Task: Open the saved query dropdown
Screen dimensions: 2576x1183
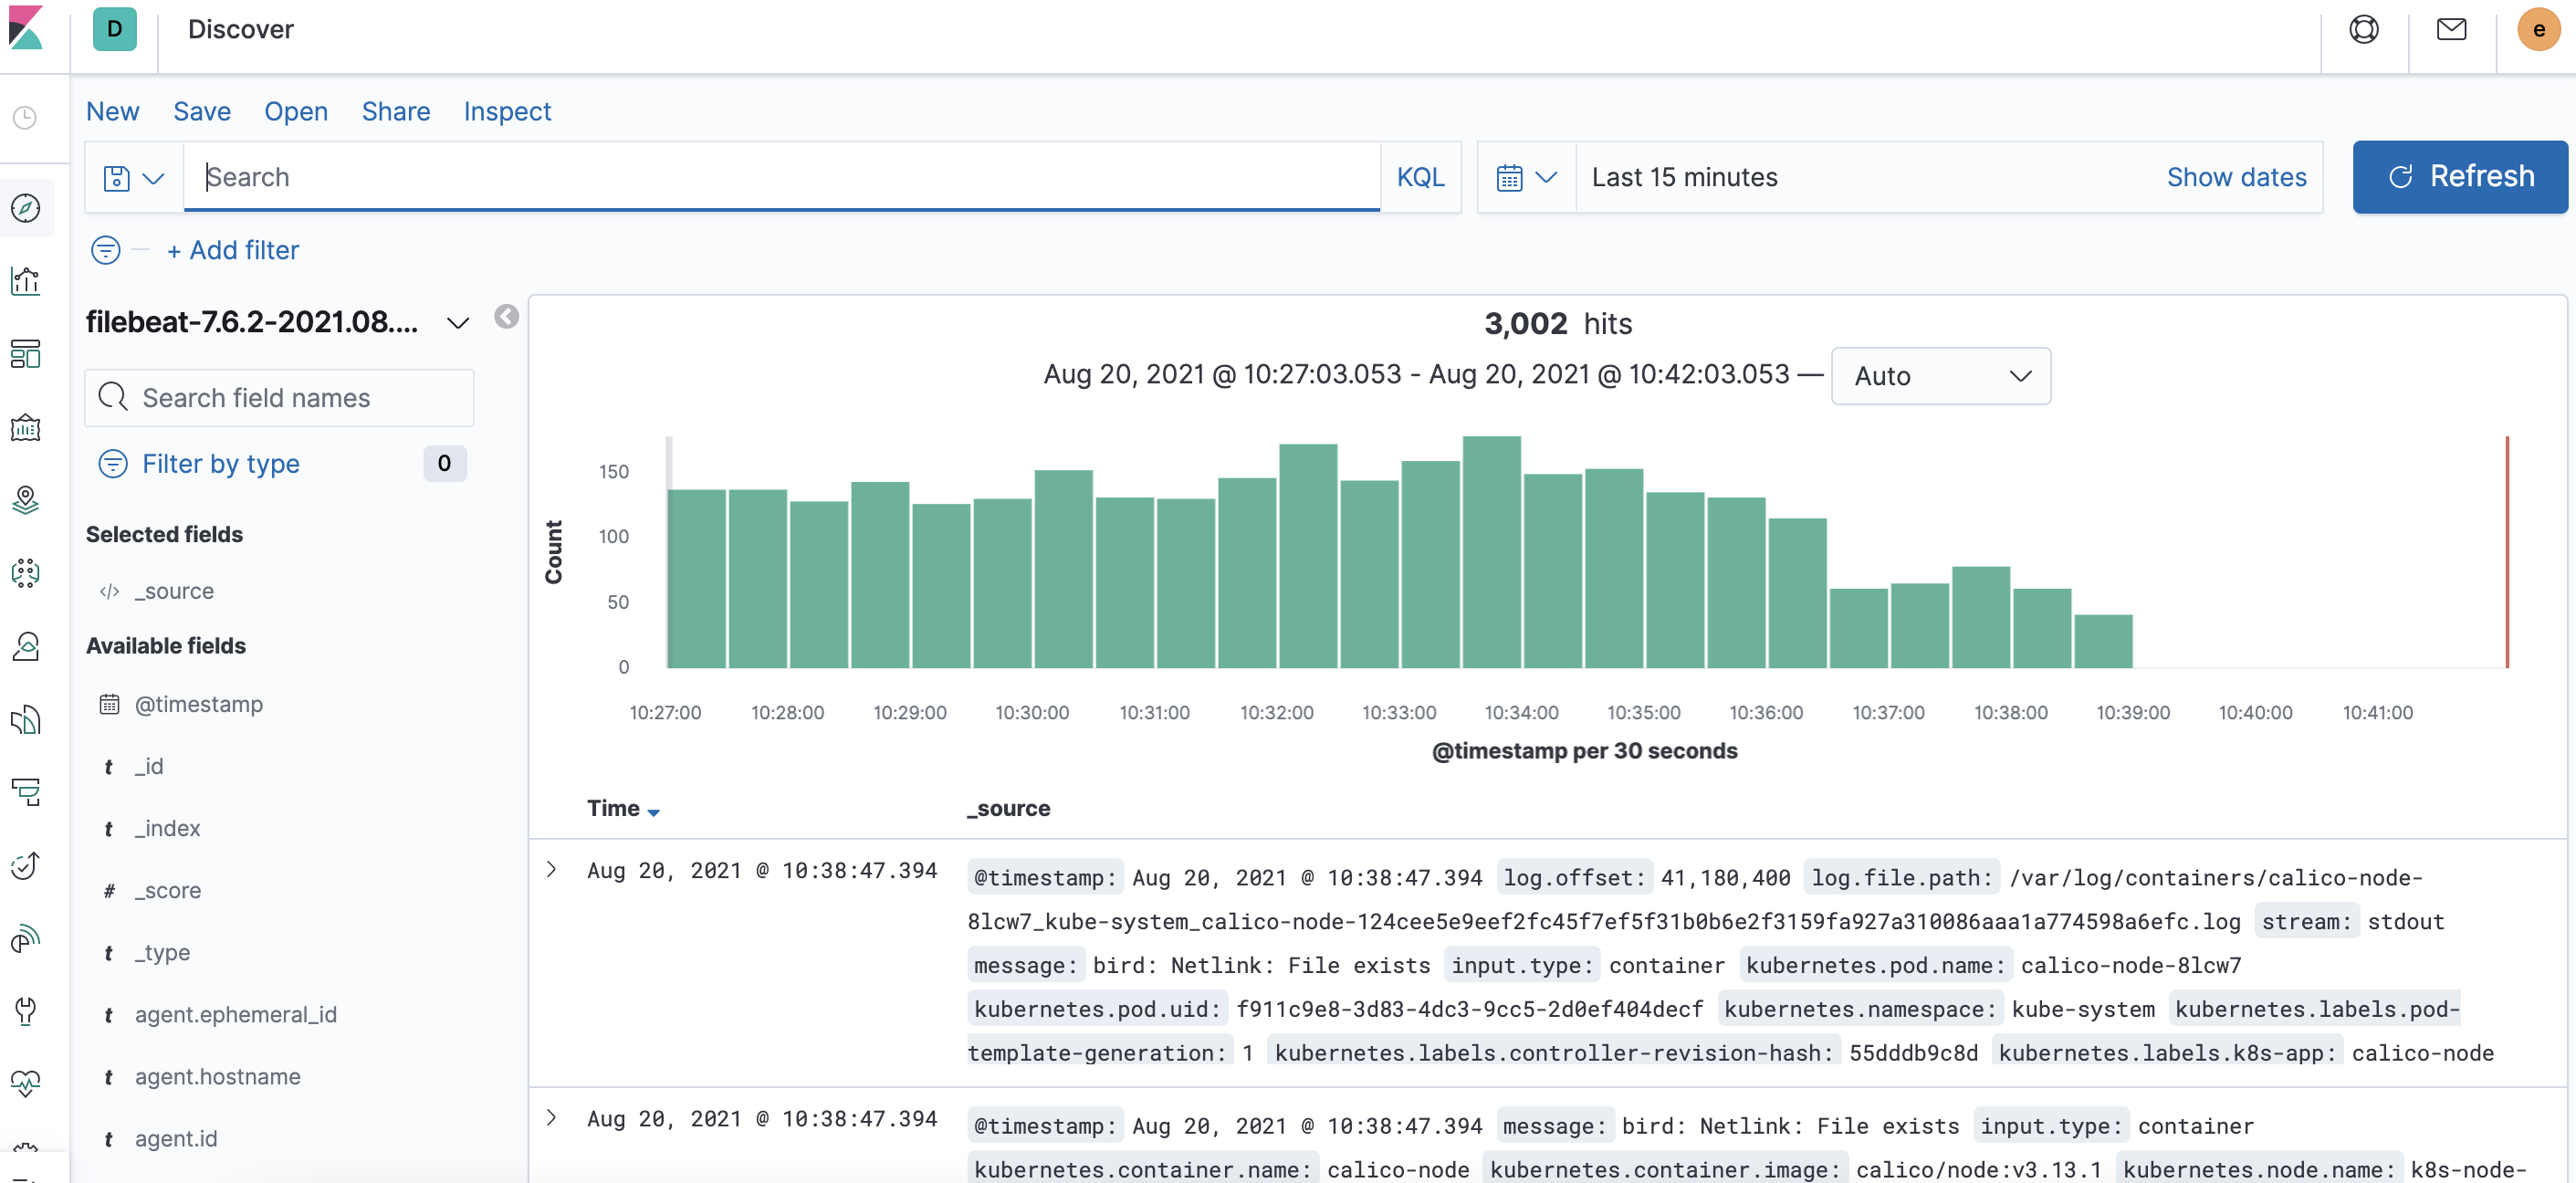Action: click(x=134, y=177)
